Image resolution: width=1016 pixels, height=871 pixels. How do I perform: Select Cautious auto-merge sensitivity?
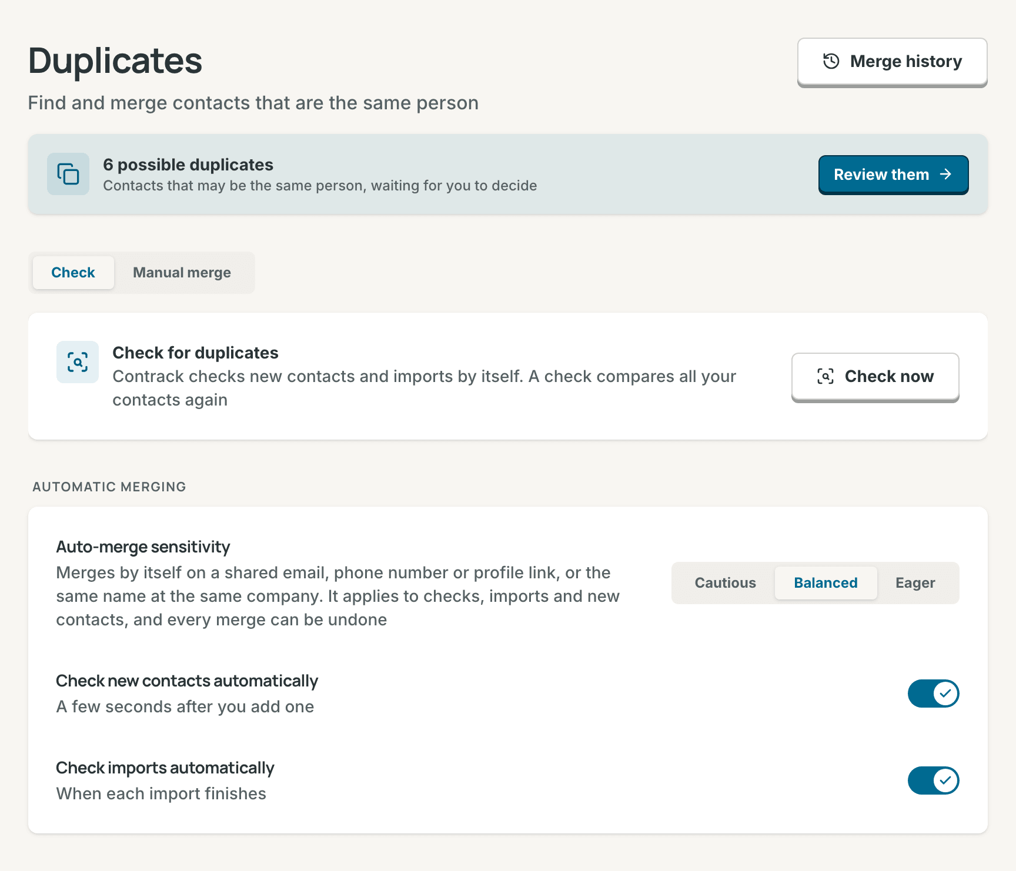pyautogui.click(x=725, y=583)
